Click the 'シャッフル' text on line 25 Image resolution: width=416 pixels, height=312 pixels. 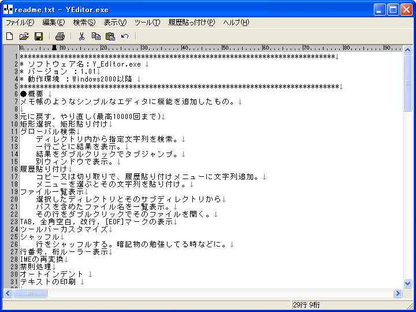click(x=40, y=236)
